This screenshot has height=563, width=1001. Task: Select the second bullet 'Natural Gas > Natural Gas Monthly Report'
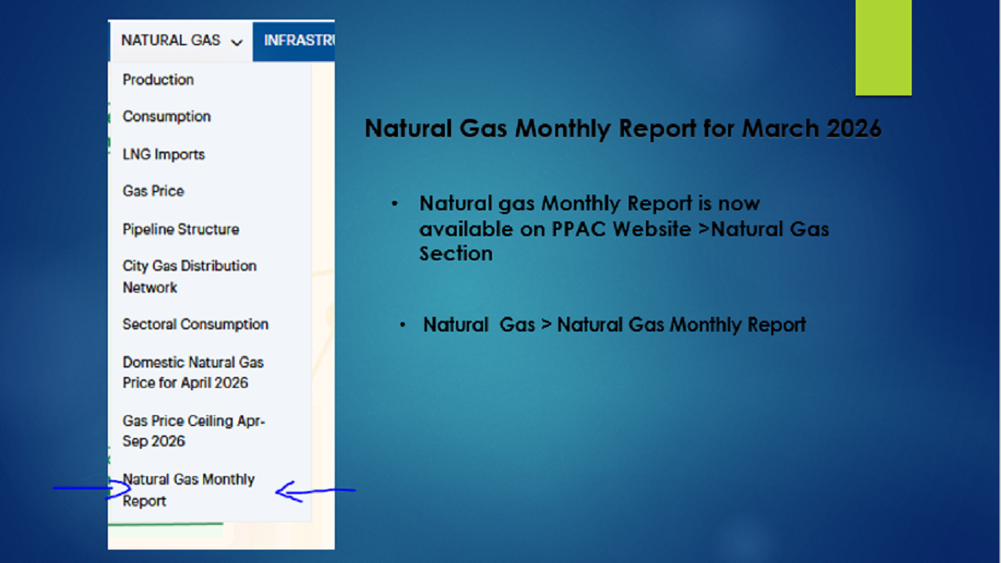[614, 325]
